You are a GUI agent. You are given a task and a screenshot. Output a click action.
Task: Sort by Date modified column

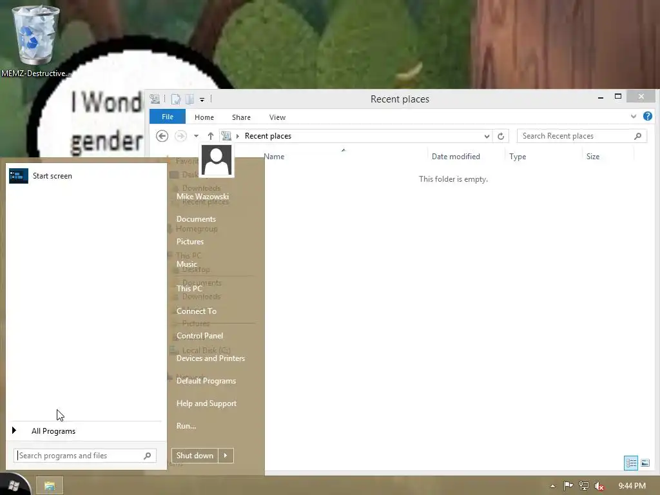(456, 157)
